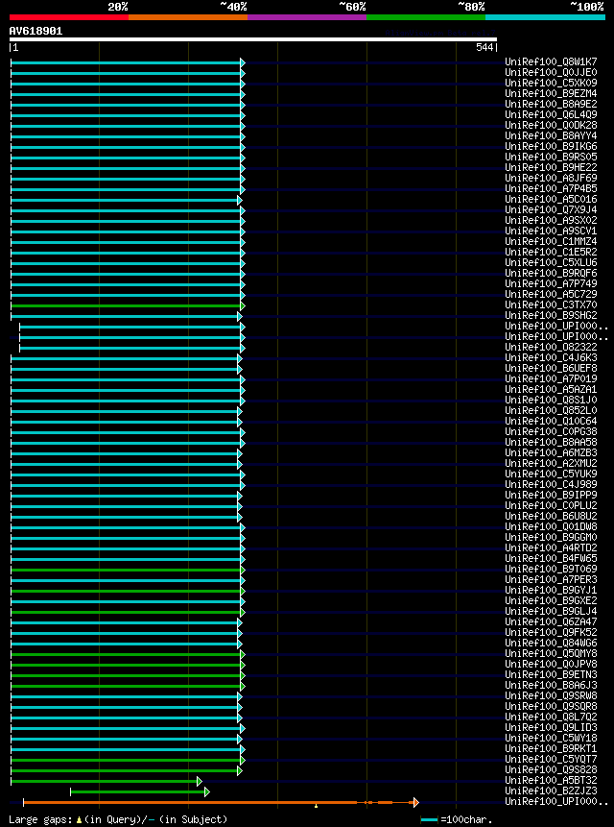The width and height of the screenshot is (614, 827).
Task: Open hit UniRef100_Q8W1K7
Action: [x=551, y=61]
